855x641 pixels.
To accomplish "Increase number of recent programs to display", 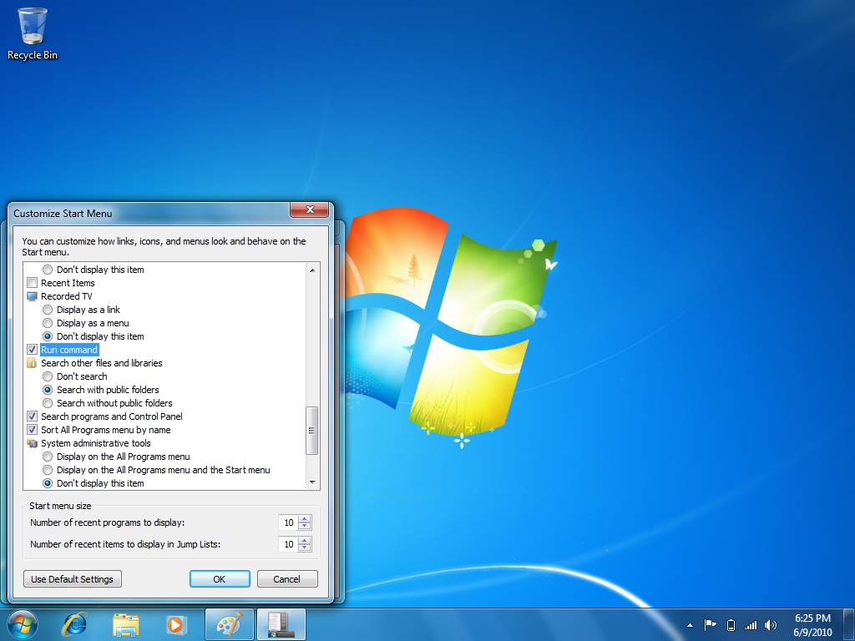I will (305, 518).
